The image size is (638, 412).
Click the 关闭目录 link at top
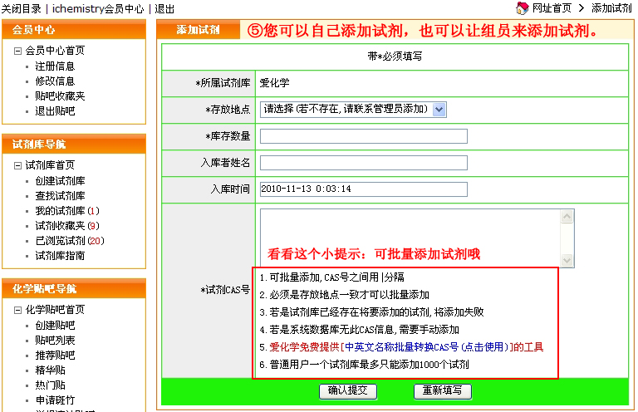point(22,7)
